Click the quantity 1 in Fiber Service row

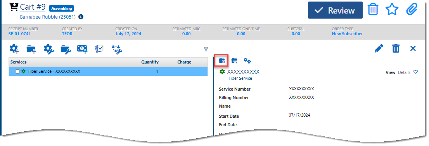tap(157, 71)
